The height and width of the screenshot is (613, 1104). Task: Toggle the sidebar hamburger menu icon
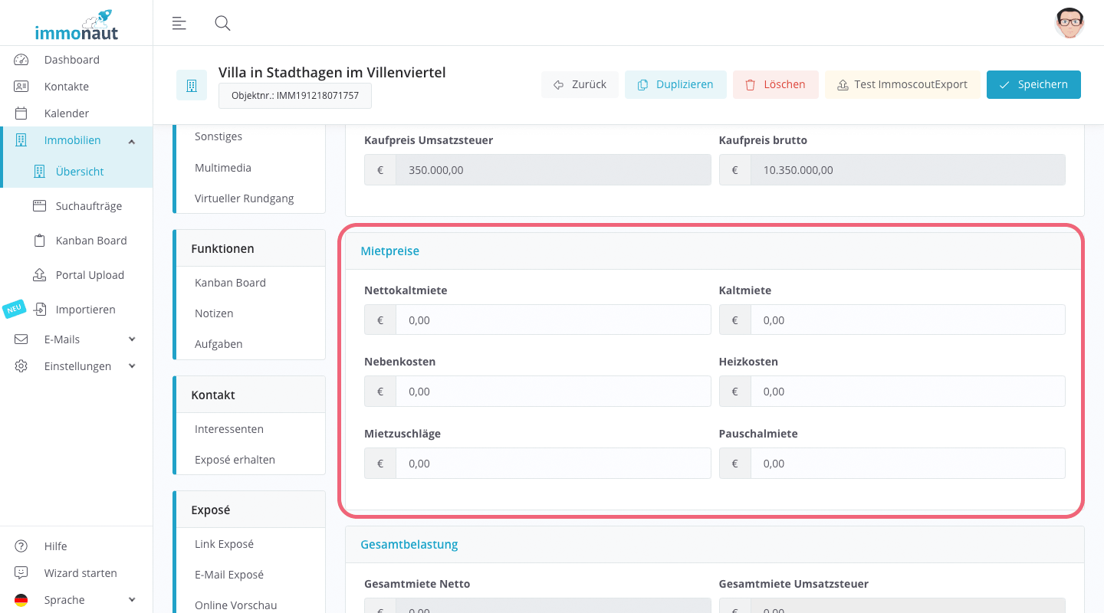tap(179, 23)
